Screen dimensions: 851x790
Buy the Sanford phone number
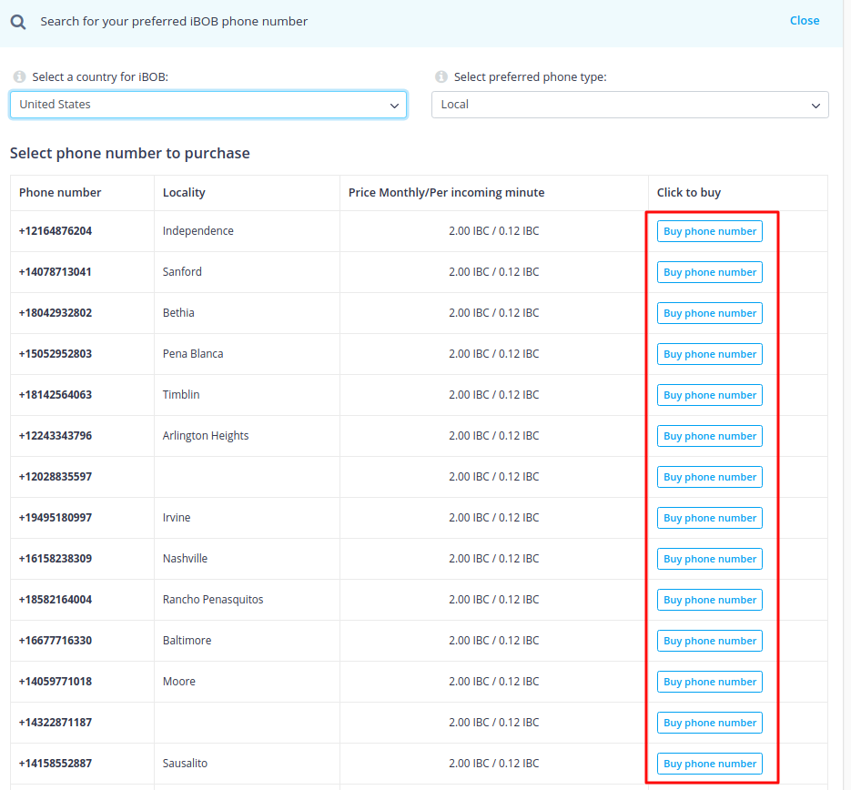coord(710,272)
